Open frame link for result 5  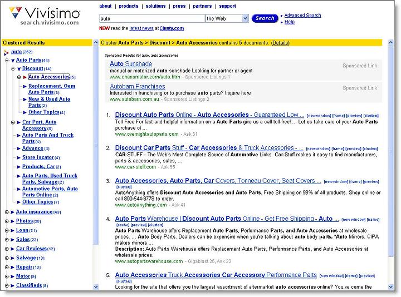[351, 276]
